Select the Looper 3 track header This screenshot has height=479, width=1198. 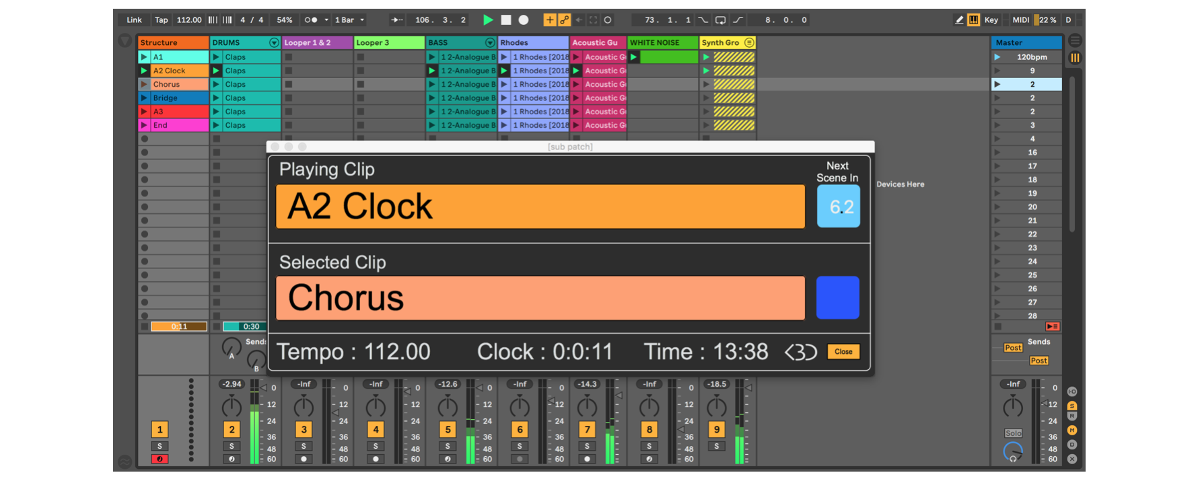[390, 42]
